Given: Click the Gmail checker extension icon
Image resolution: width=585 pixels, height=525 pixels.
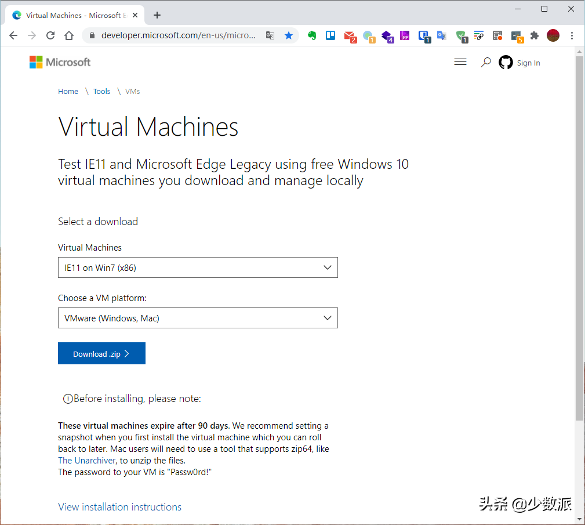Looking at the screenshot, I should coord(350,36).
